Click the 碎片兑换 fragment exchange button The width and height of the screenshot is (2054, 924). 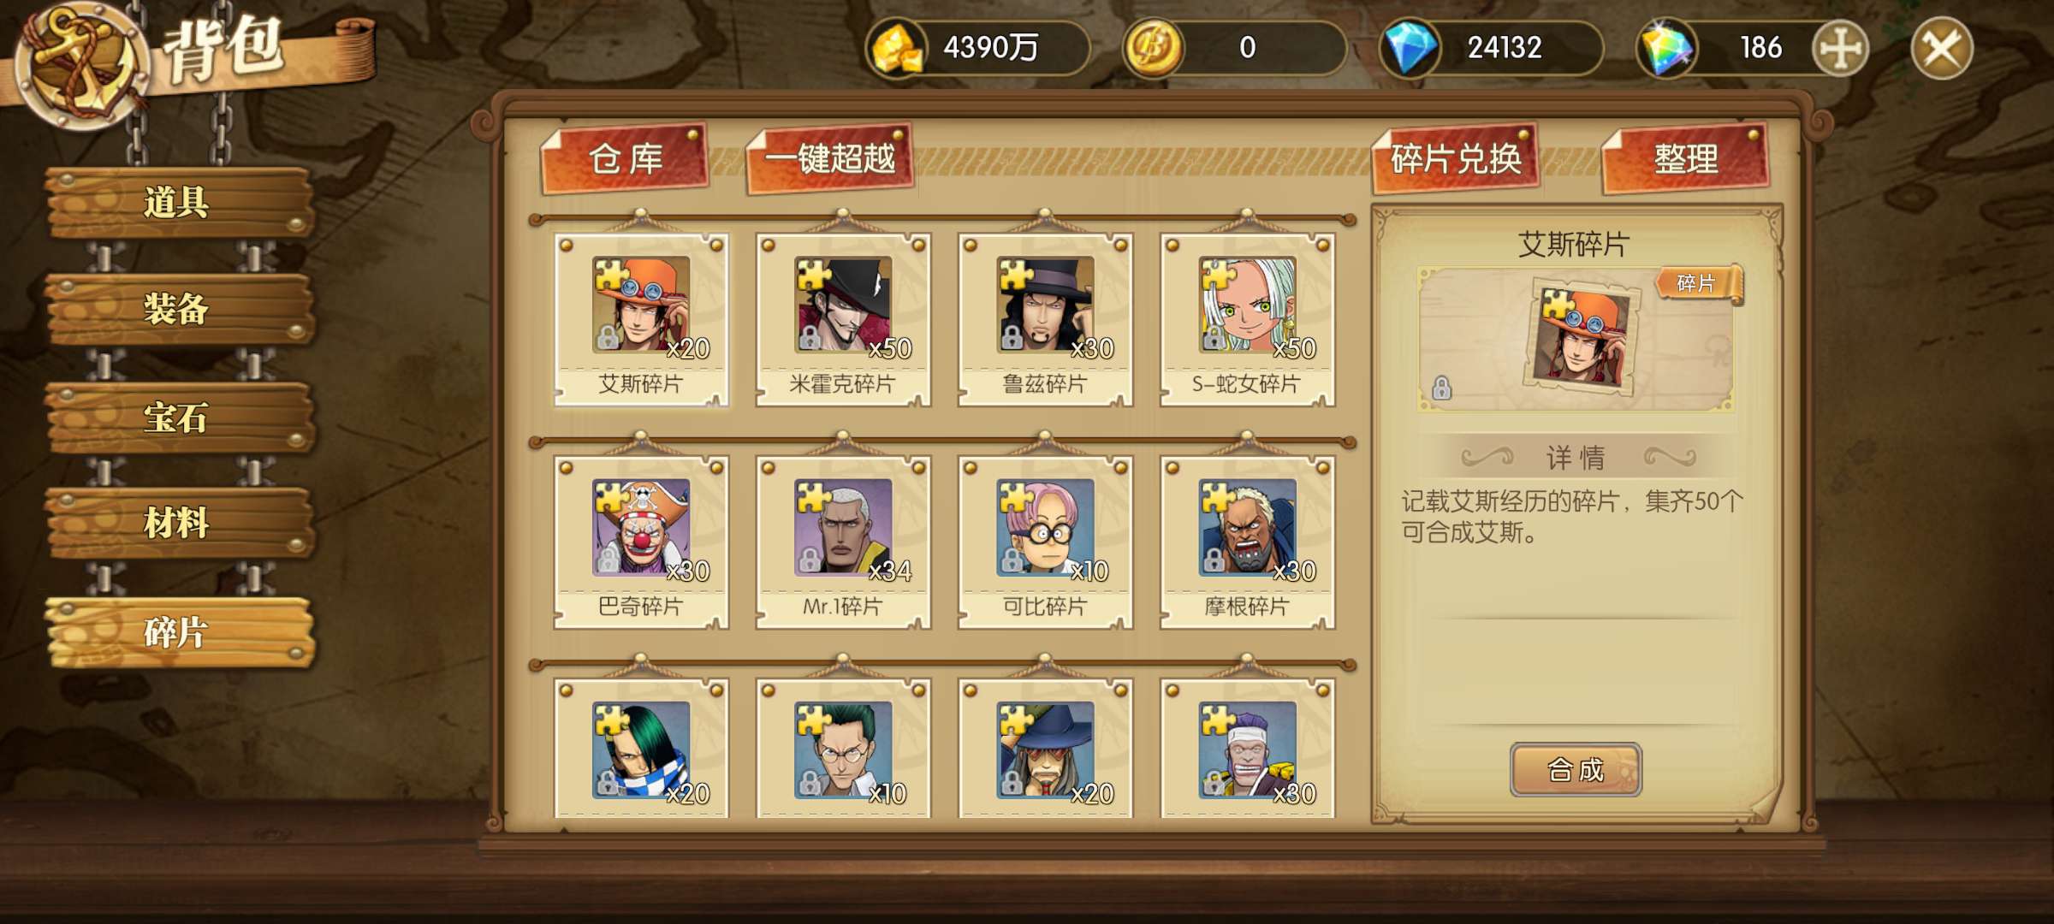[x=1456, y=159]
